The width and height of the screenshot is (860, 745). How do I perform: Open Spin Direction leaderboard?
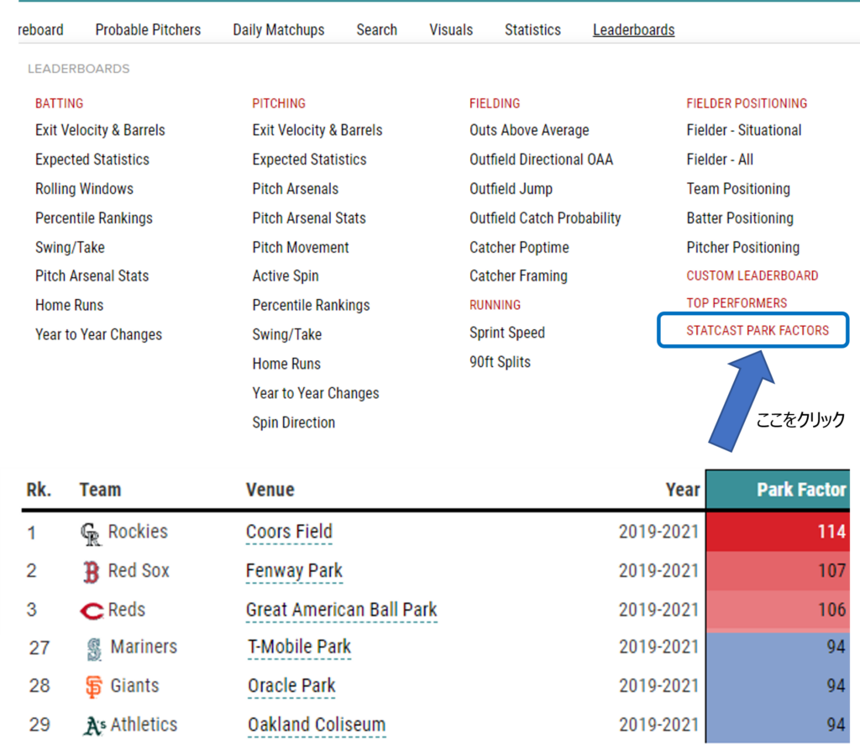293,422
